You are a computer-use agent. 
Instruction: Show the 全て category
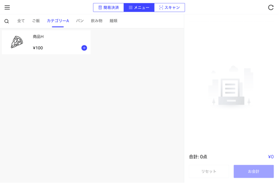point(21,21)
